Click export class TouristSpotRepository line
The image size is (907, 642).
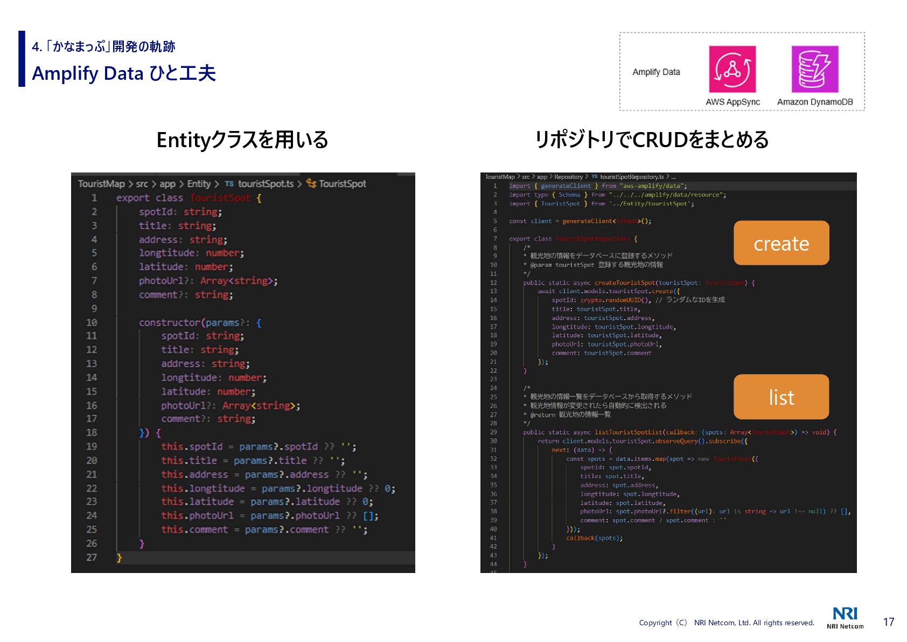[x=573, y=239]
